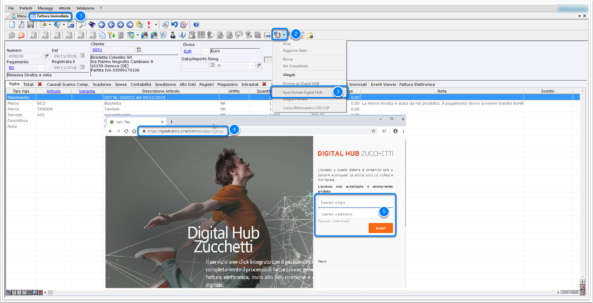Click the Edit pencil icon in the toolbar

pos(21,25)
